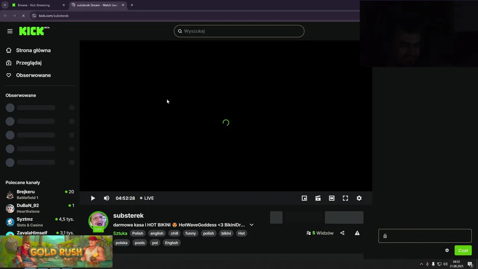This screenshot has width=478, height=269.
Task: Show hidden system tray icons
Action: click(x=422, y=264)
